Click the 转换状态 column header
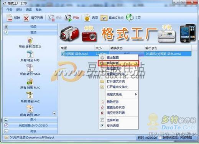Viewport: 199px width, 144px height. tap(127, 48)
